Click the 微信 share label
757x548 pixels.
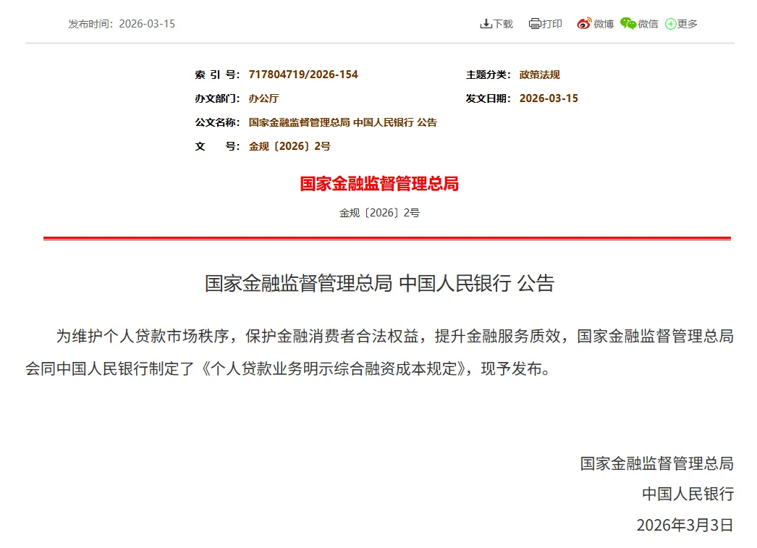click(648, 24)
